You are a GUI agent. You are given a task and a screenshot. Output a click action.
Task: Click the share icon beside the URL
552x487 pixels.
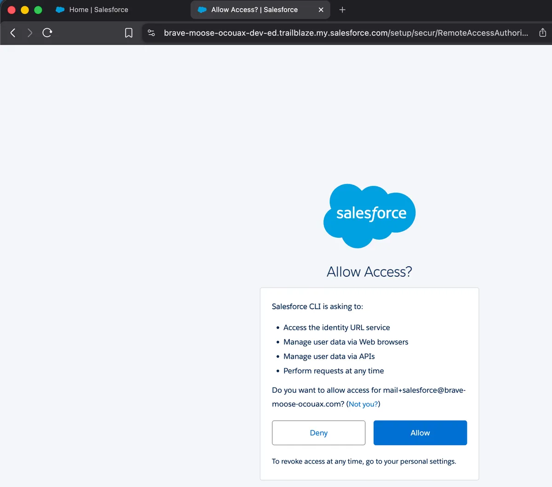click(543, 32)
